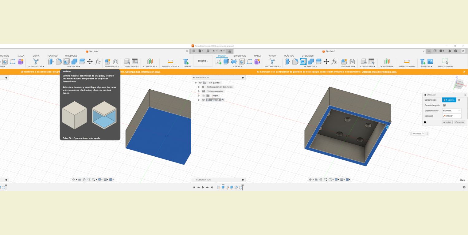Select the Extrude tool next to Create Sketch
Screen dimensions: 468x235
click(x=226, y=62)
